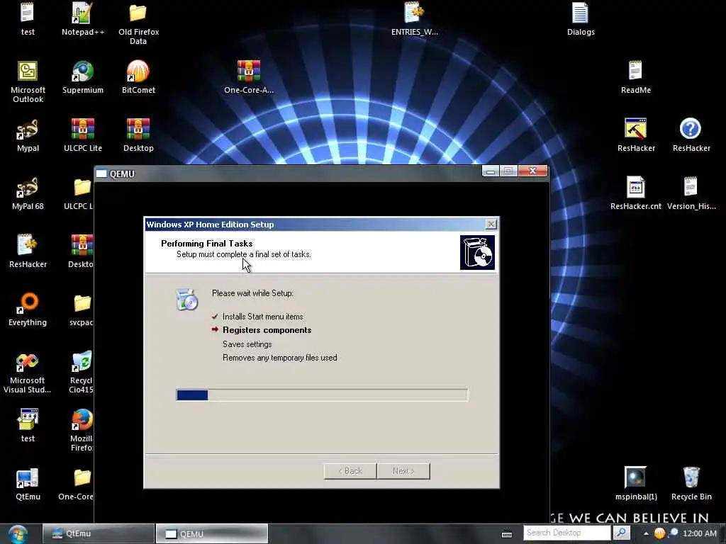
Task: Click the Next button in Setup
Action: (403, 471)
